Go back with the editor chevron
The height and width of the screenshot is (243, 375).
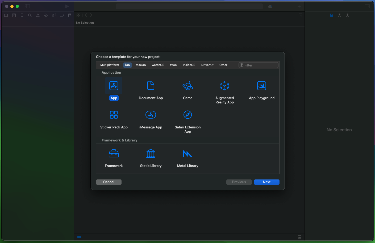86,15
